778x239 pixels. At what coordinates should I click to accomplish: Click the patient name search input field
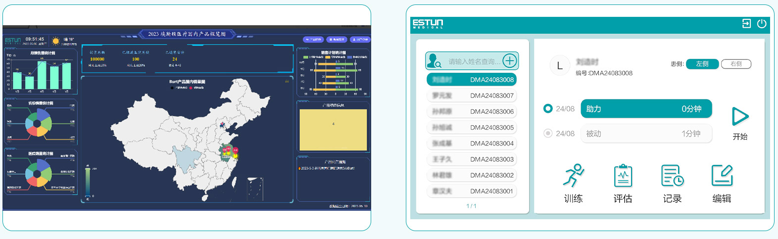click(473, 61)
